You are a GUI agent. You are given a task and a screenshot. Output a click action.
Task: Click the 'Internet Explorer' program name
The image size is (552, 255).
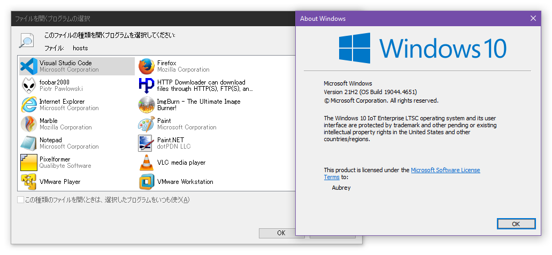click(62, 101)
